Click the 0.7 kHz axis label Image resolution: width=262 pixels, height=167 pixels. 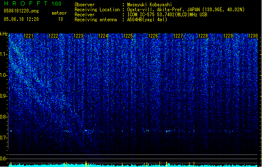[4, 138]
